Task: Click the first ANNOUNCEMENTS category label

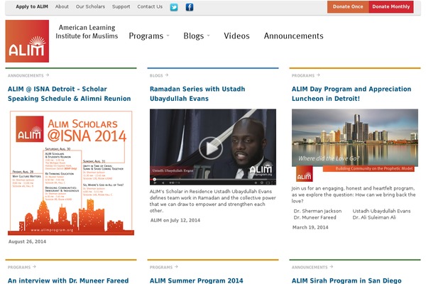Action: click(26, 75)
